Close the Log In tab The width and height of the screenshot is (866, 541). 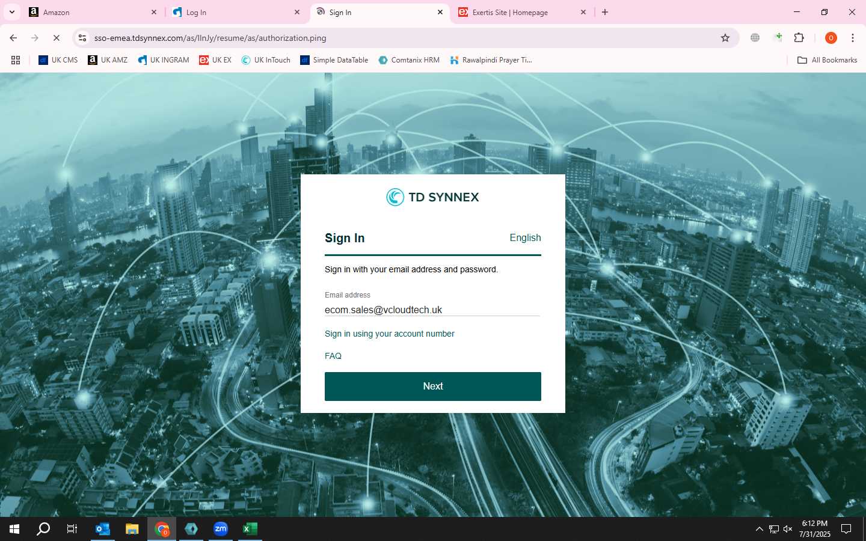[x=297, y=12]
